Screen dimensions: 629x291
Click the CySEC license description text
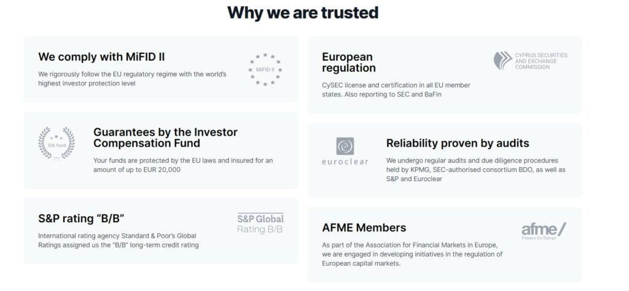coord(396,90)
